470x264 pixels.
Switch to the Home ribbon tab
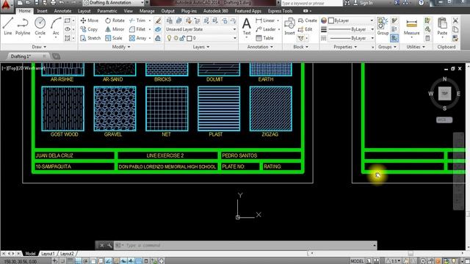coord(24,11)
